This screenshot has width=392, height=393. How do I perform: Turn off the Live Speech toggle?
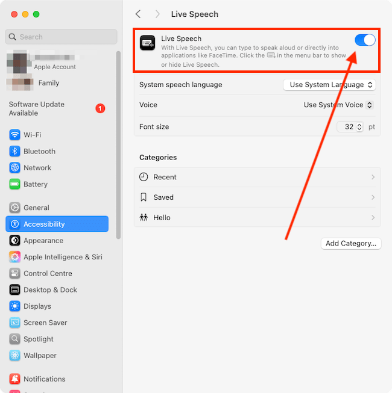click(x=365, y=40)
